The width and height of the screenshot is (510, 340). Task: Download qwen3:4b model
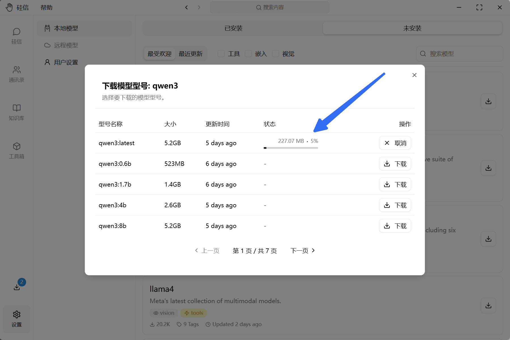point(395,205)
